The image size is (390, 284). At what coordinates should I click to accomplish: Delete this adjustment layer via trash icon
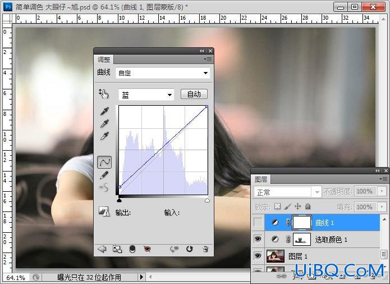point(205,249)
